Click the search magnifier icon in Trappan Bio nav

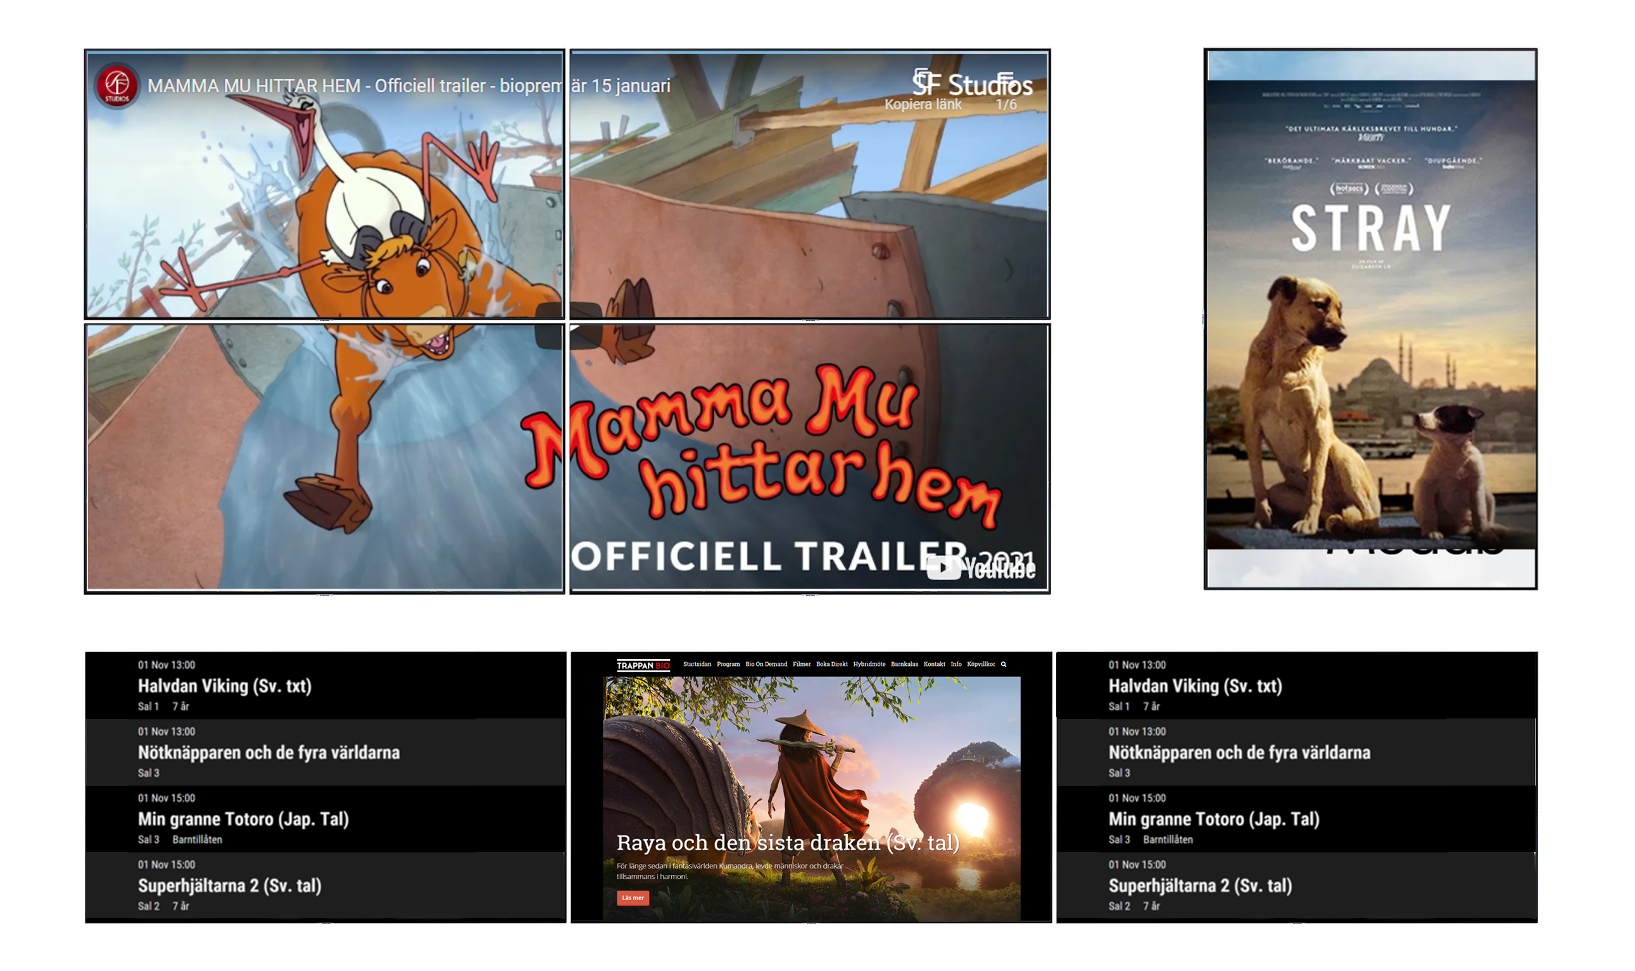tap(1003, 664)
